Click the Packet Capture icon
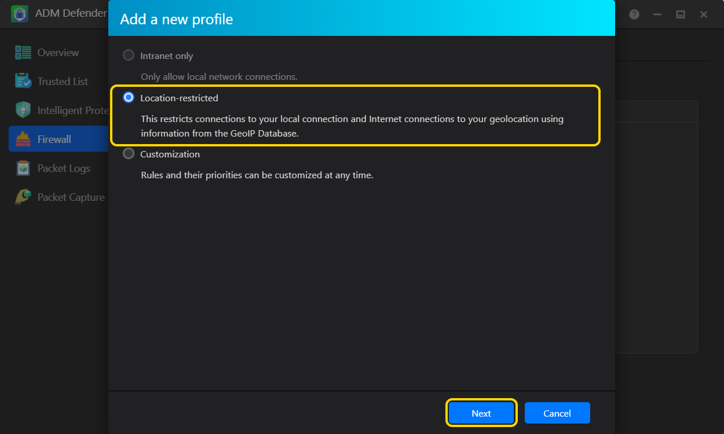The height and width of the screenshot is (434, 724). 23,197
